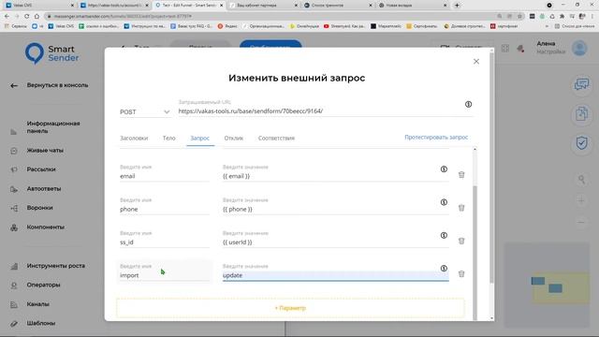Open the POST method dropdown
Viewport: 599px width, 337px height.
[145, 111]
